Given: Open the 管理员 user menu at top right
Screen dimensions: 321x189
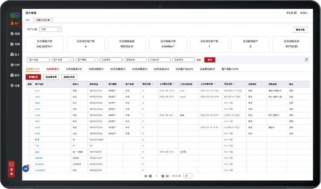Looking at the screenshot, I should coord(304,13).
